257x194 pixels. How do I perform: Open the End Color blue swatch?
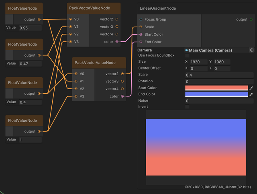(216, 94)
